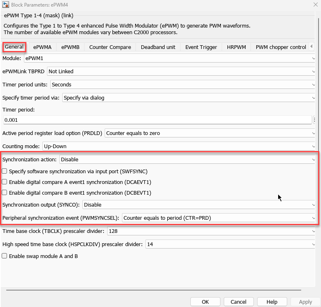The image size is (321, 307).
Task: Click the 'Timer period:' label
Action: point(19,110)
